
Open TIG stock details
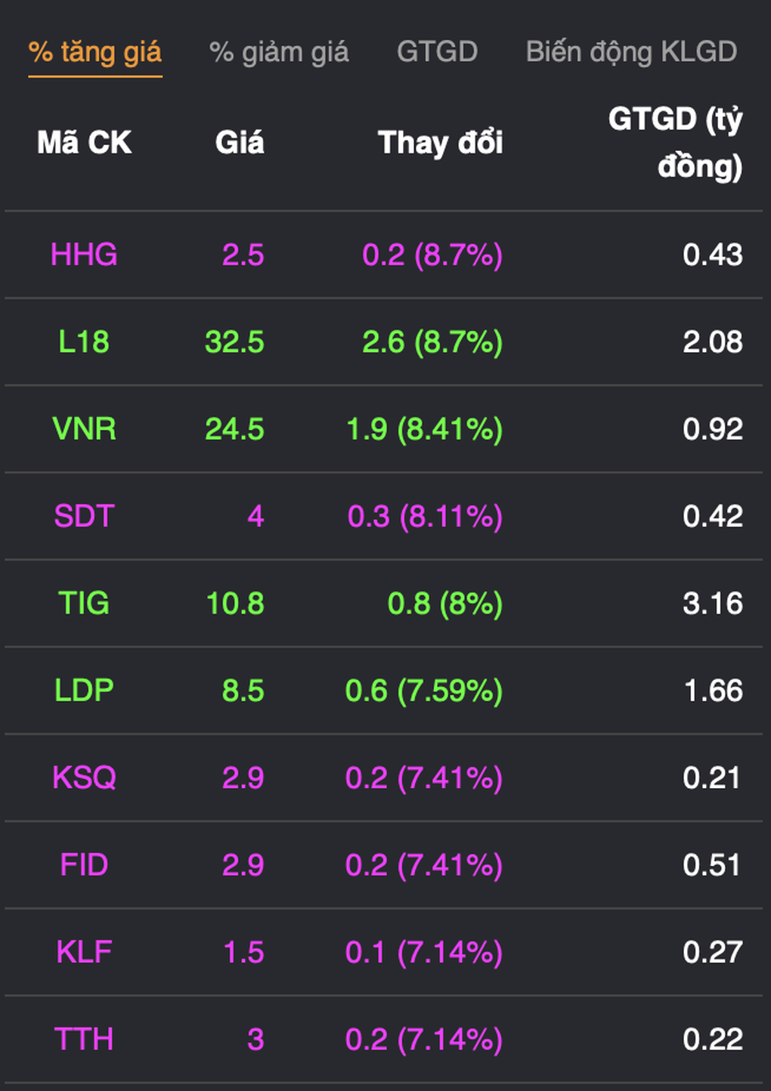(84, 603)
